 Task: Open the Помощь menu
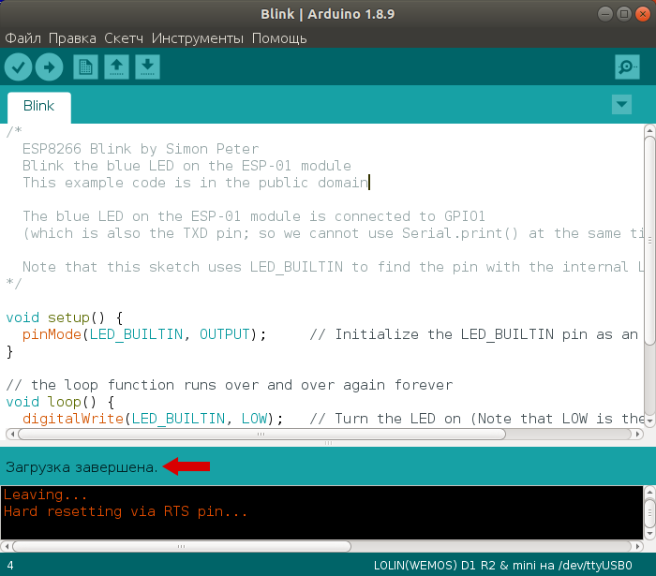click(279, 38)
